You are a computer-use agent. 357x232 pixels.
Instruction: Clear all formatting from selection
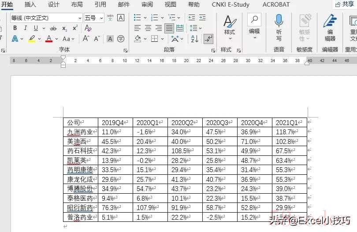(88, 28)
